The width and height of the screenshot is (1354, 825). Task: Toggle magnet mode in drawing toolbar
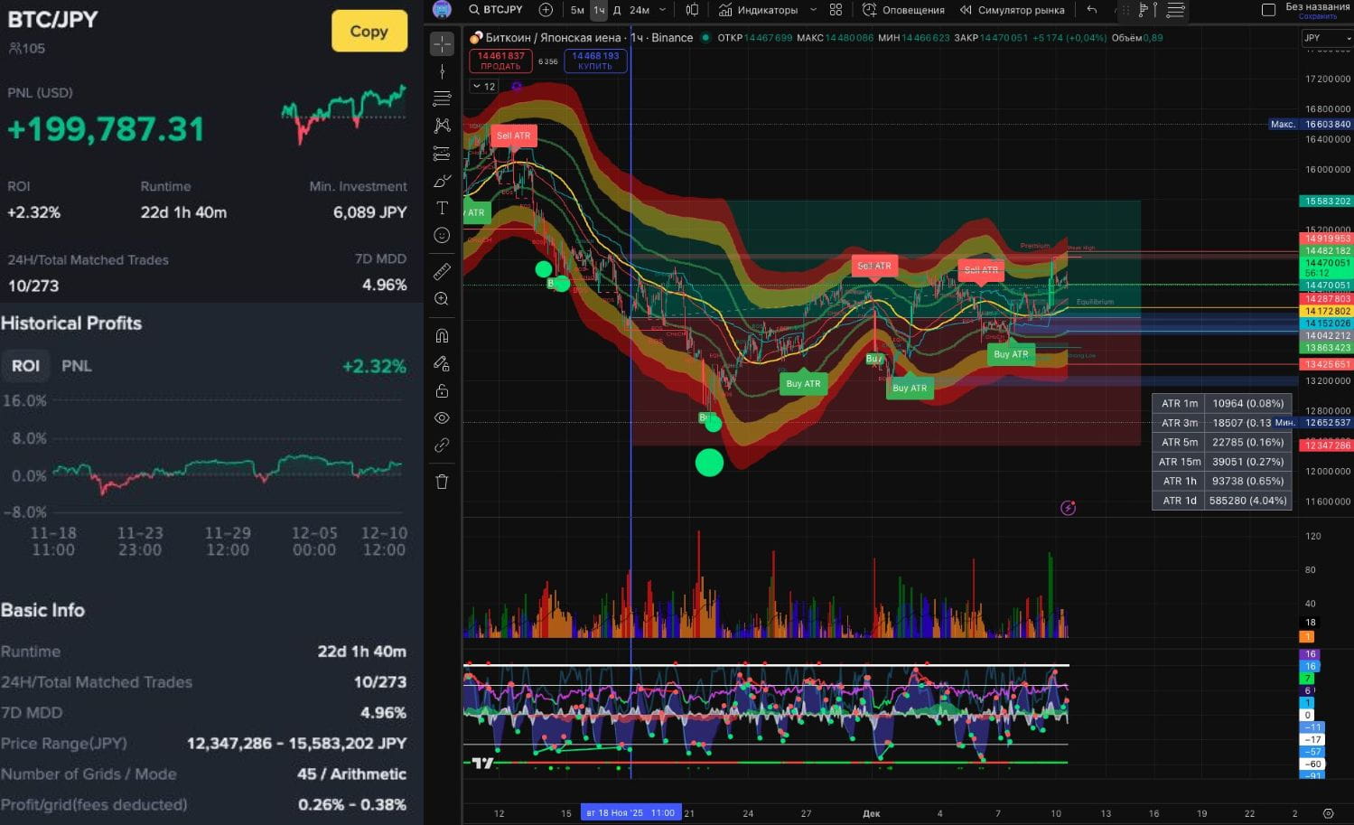pos(442,335)
